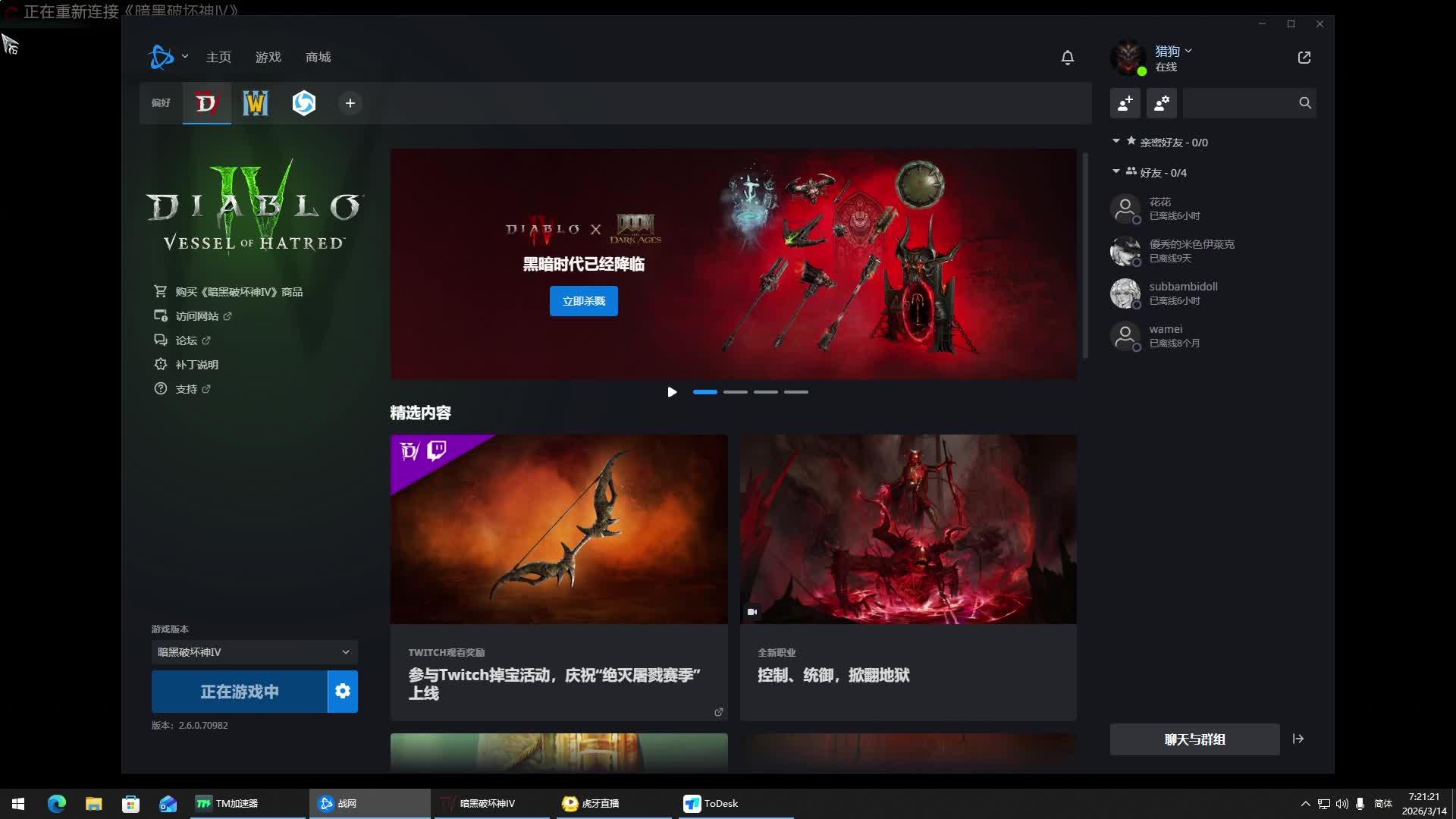Collapse the 好友 0/4 friends group
Screen dimensions: 1456x819
click(x=1116, y=172)
